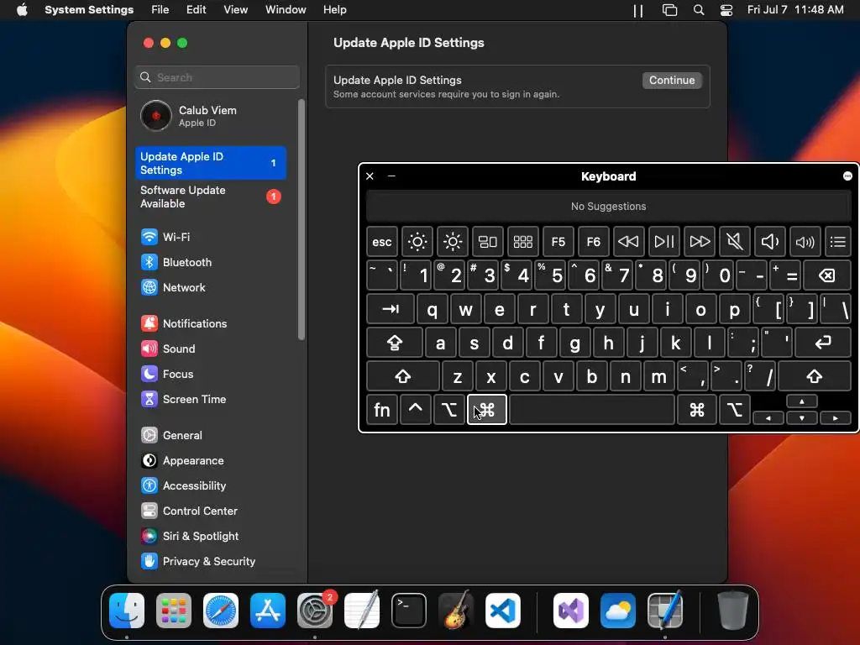Tap fast-forward media key

coord(700,241)
